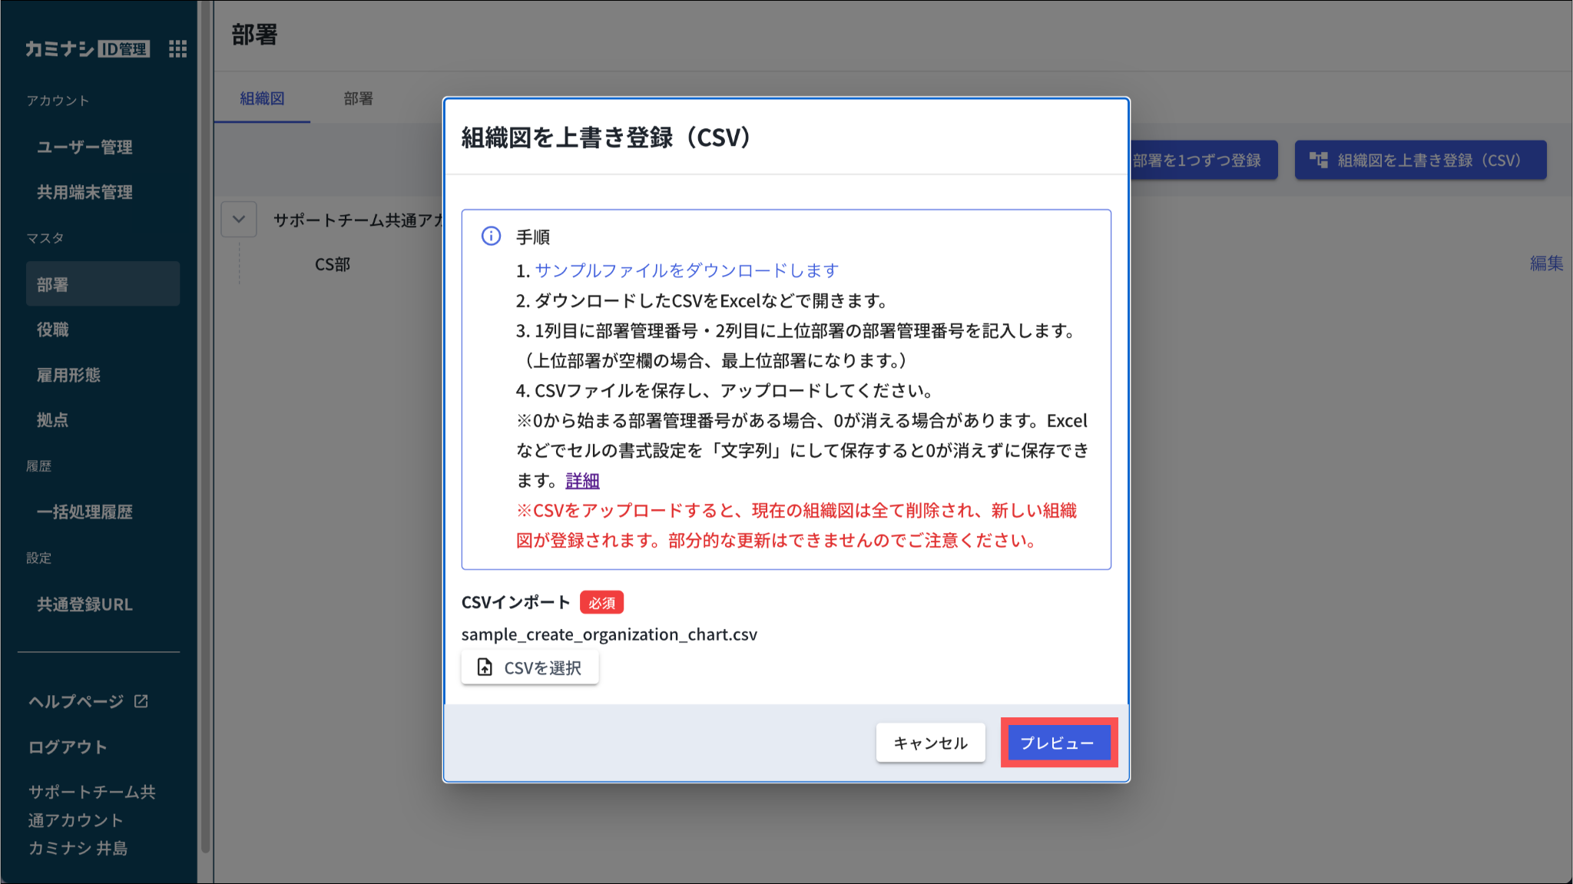Open 共用端末管理 in the sidebar
The image size is (1573, 884).
click(x=84, y=192)
